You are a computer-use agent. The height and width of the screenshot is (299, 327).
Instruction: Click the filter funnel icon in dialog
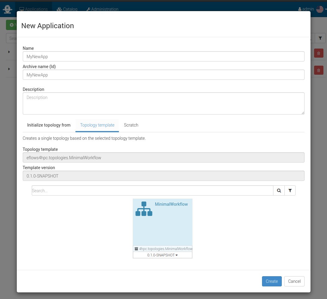pos(290,190)
